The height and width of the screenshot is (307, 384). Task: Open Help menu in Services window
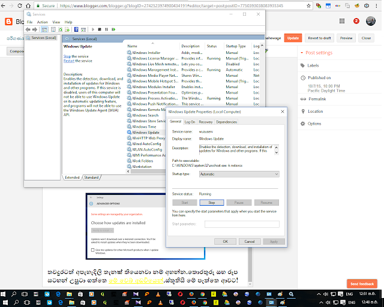point(68,22)
